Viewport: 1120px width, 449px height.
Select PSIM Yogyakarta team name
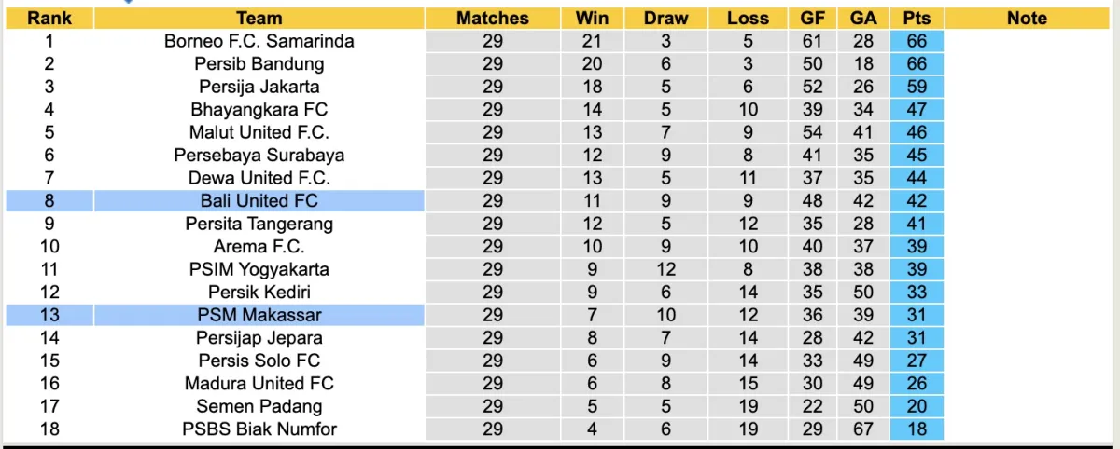(259, 269)
